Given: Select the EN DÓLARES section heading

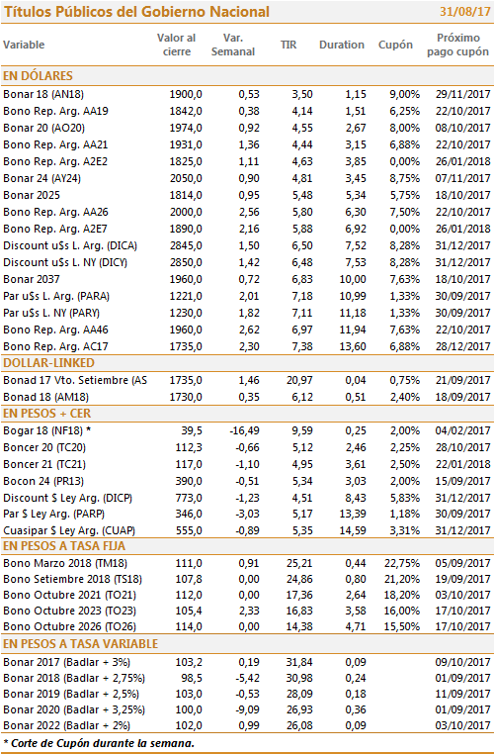Looking at the screenshot, I should 38,76.
